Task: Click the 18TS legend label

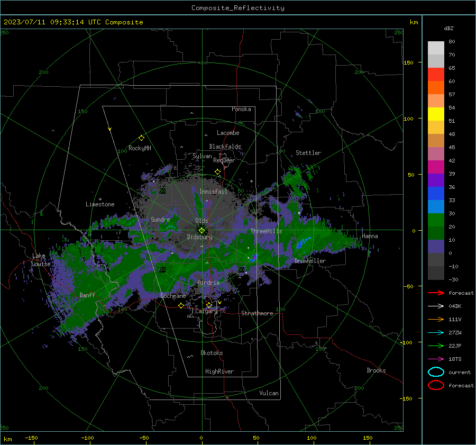Action: click(x=455, y=359)
